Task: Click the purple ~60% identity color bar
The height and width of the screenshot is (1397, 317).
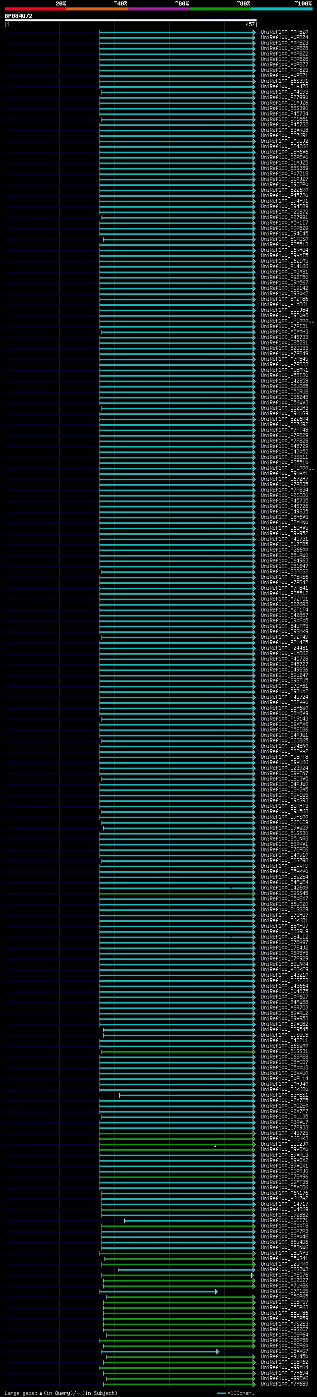Action: [158, 9]
